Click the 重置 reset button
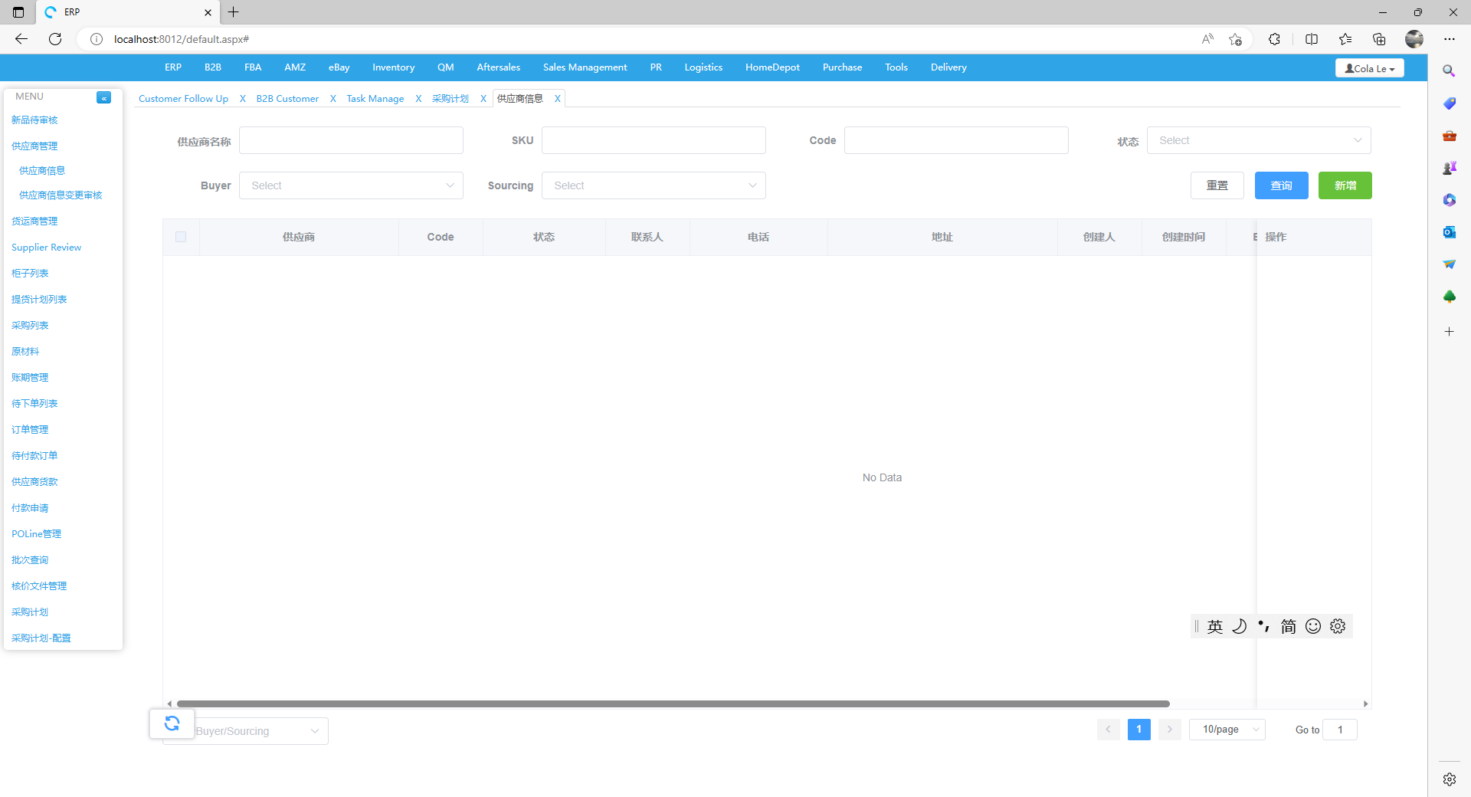1471x797 pixels. (x=1217, y=185)
